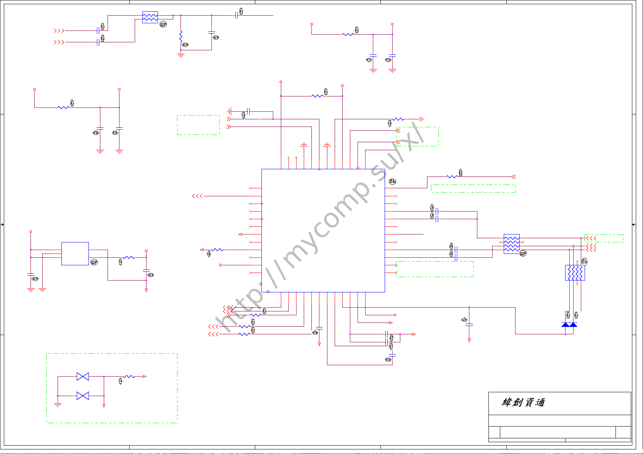Viewport: 643px width, 454px height.
Task: Click the Cb marker above the resistor array
Action: [x=585, y=261]
